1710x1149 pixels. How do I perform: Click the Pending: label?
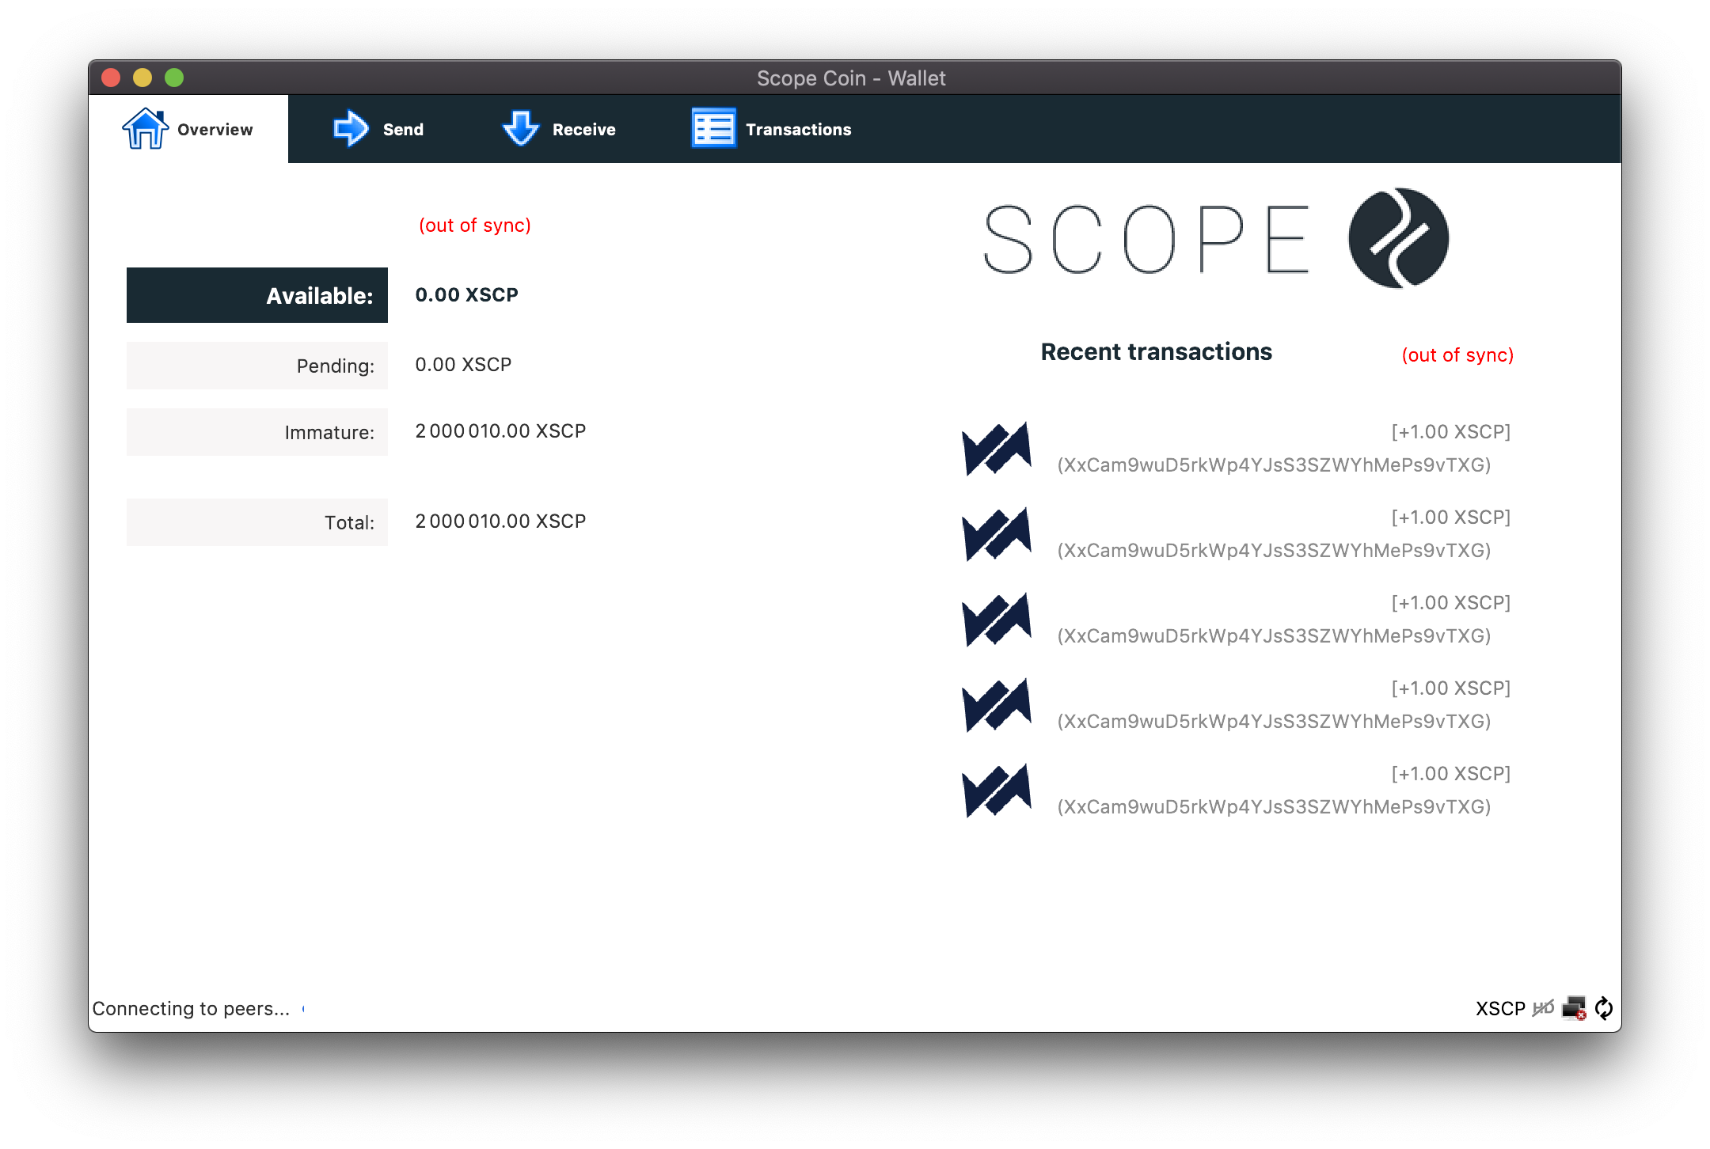(x=257, y=366)
